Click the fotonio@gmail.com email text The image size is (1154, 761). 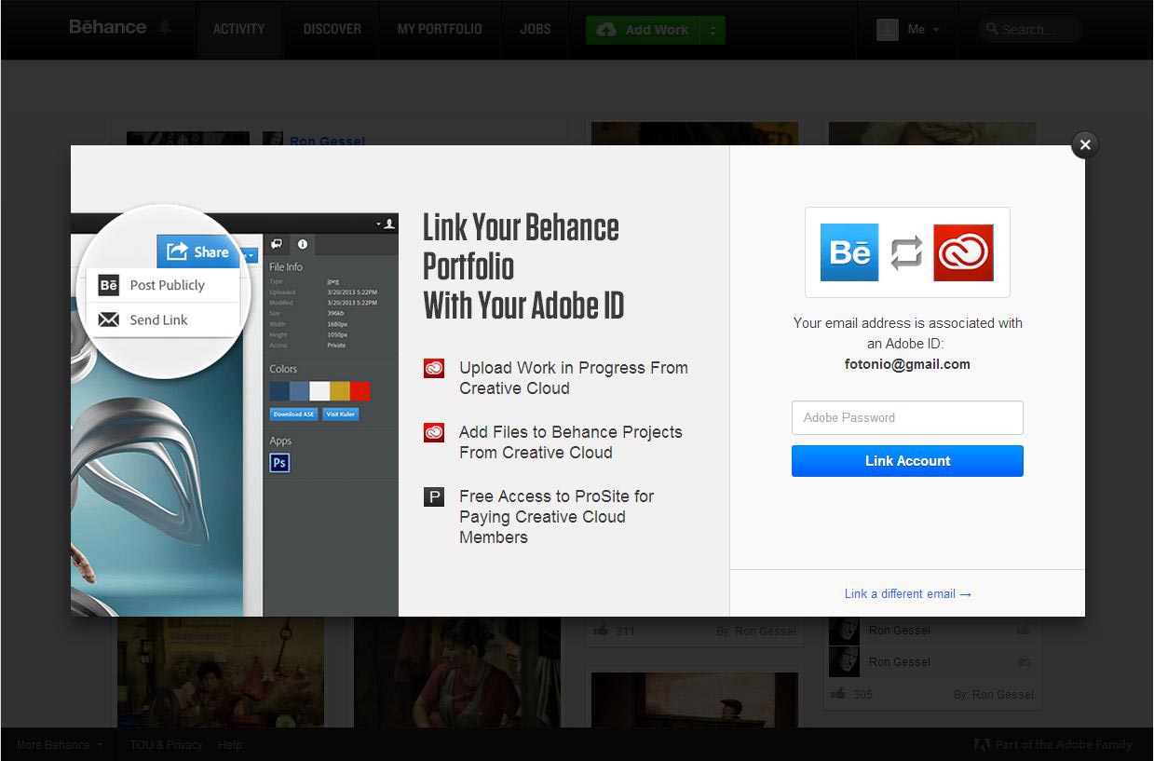(x=907, y=364)
